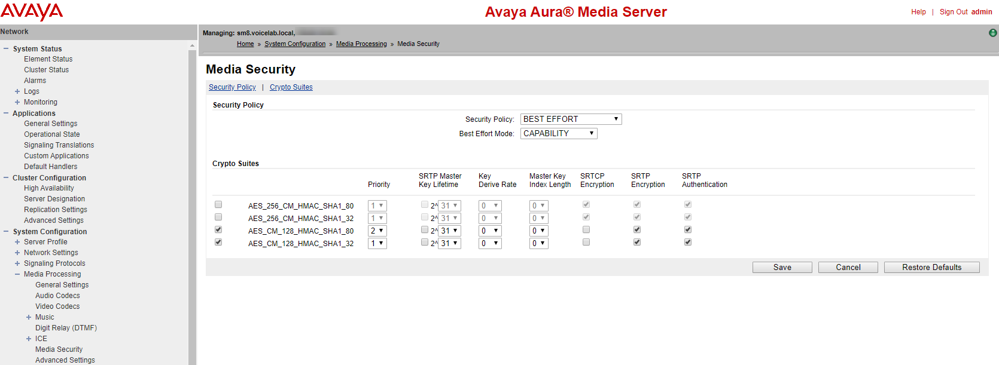Click the Cancel button
999x365 pixels.
coord(848,267)
